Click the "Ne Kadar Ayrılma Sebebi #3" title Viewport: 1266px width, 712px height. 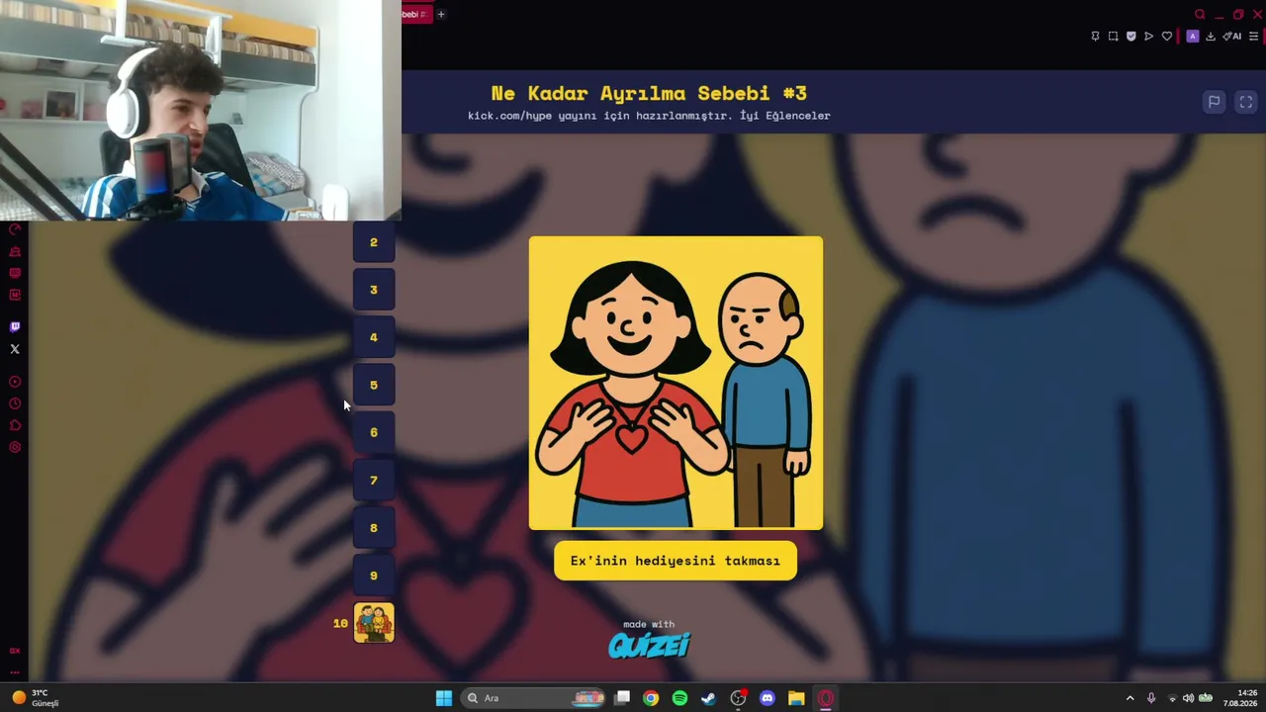coord(649,93)
